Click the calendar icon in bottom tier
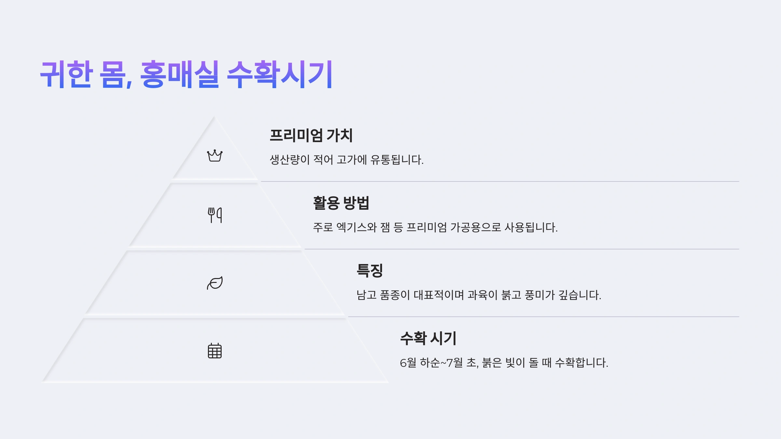 (215, 351)
